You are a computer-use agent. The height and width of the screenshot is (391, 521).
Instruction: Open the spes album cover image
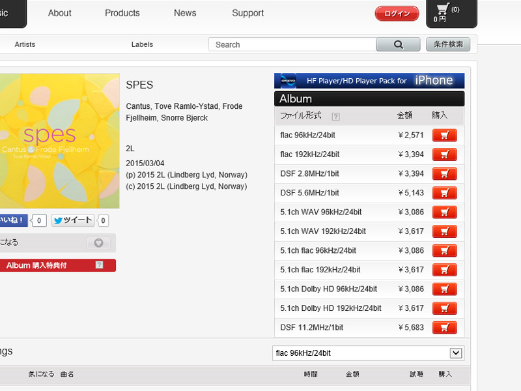pos(59,141)
